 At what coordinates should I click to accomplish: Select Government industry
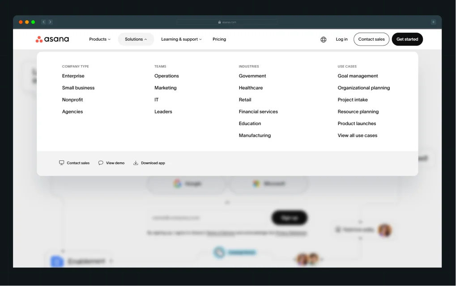point(252,76)
